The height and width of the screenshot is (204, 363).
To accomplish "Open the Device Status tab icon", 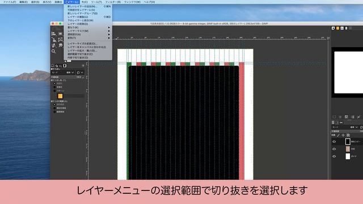I will [x=57, y=66].
